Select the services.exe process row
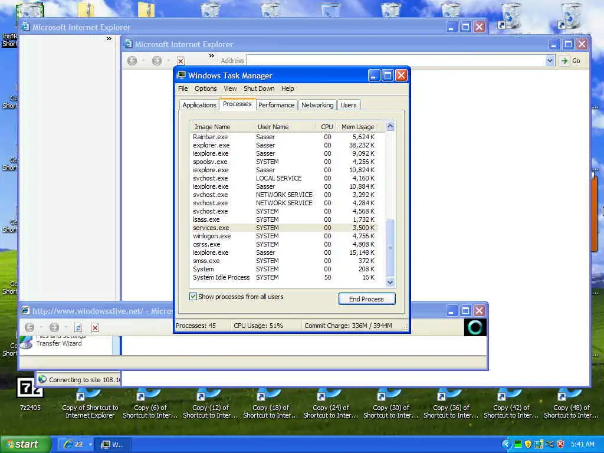 coord(284,228)
